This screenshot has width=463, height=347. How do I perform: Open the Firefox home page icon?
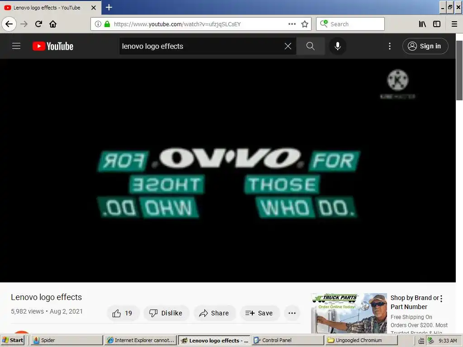(53, 24)
